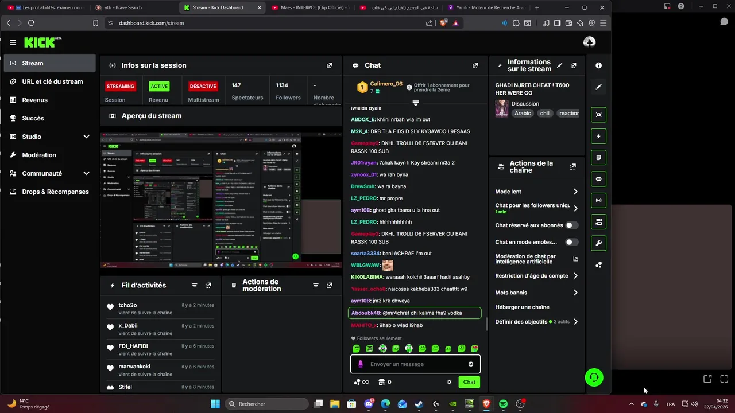Click the Envoyer un message field
Screen dimensions: 735x413
(416, 364)
